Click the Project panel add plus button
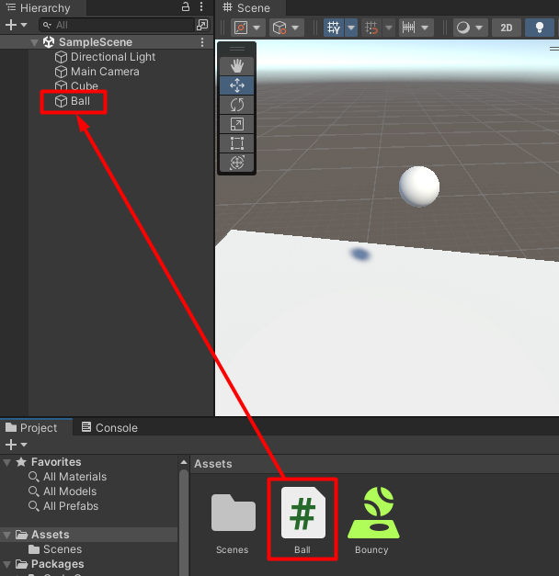The width and height of the screenshot is (559, 576). pos(11,445)
